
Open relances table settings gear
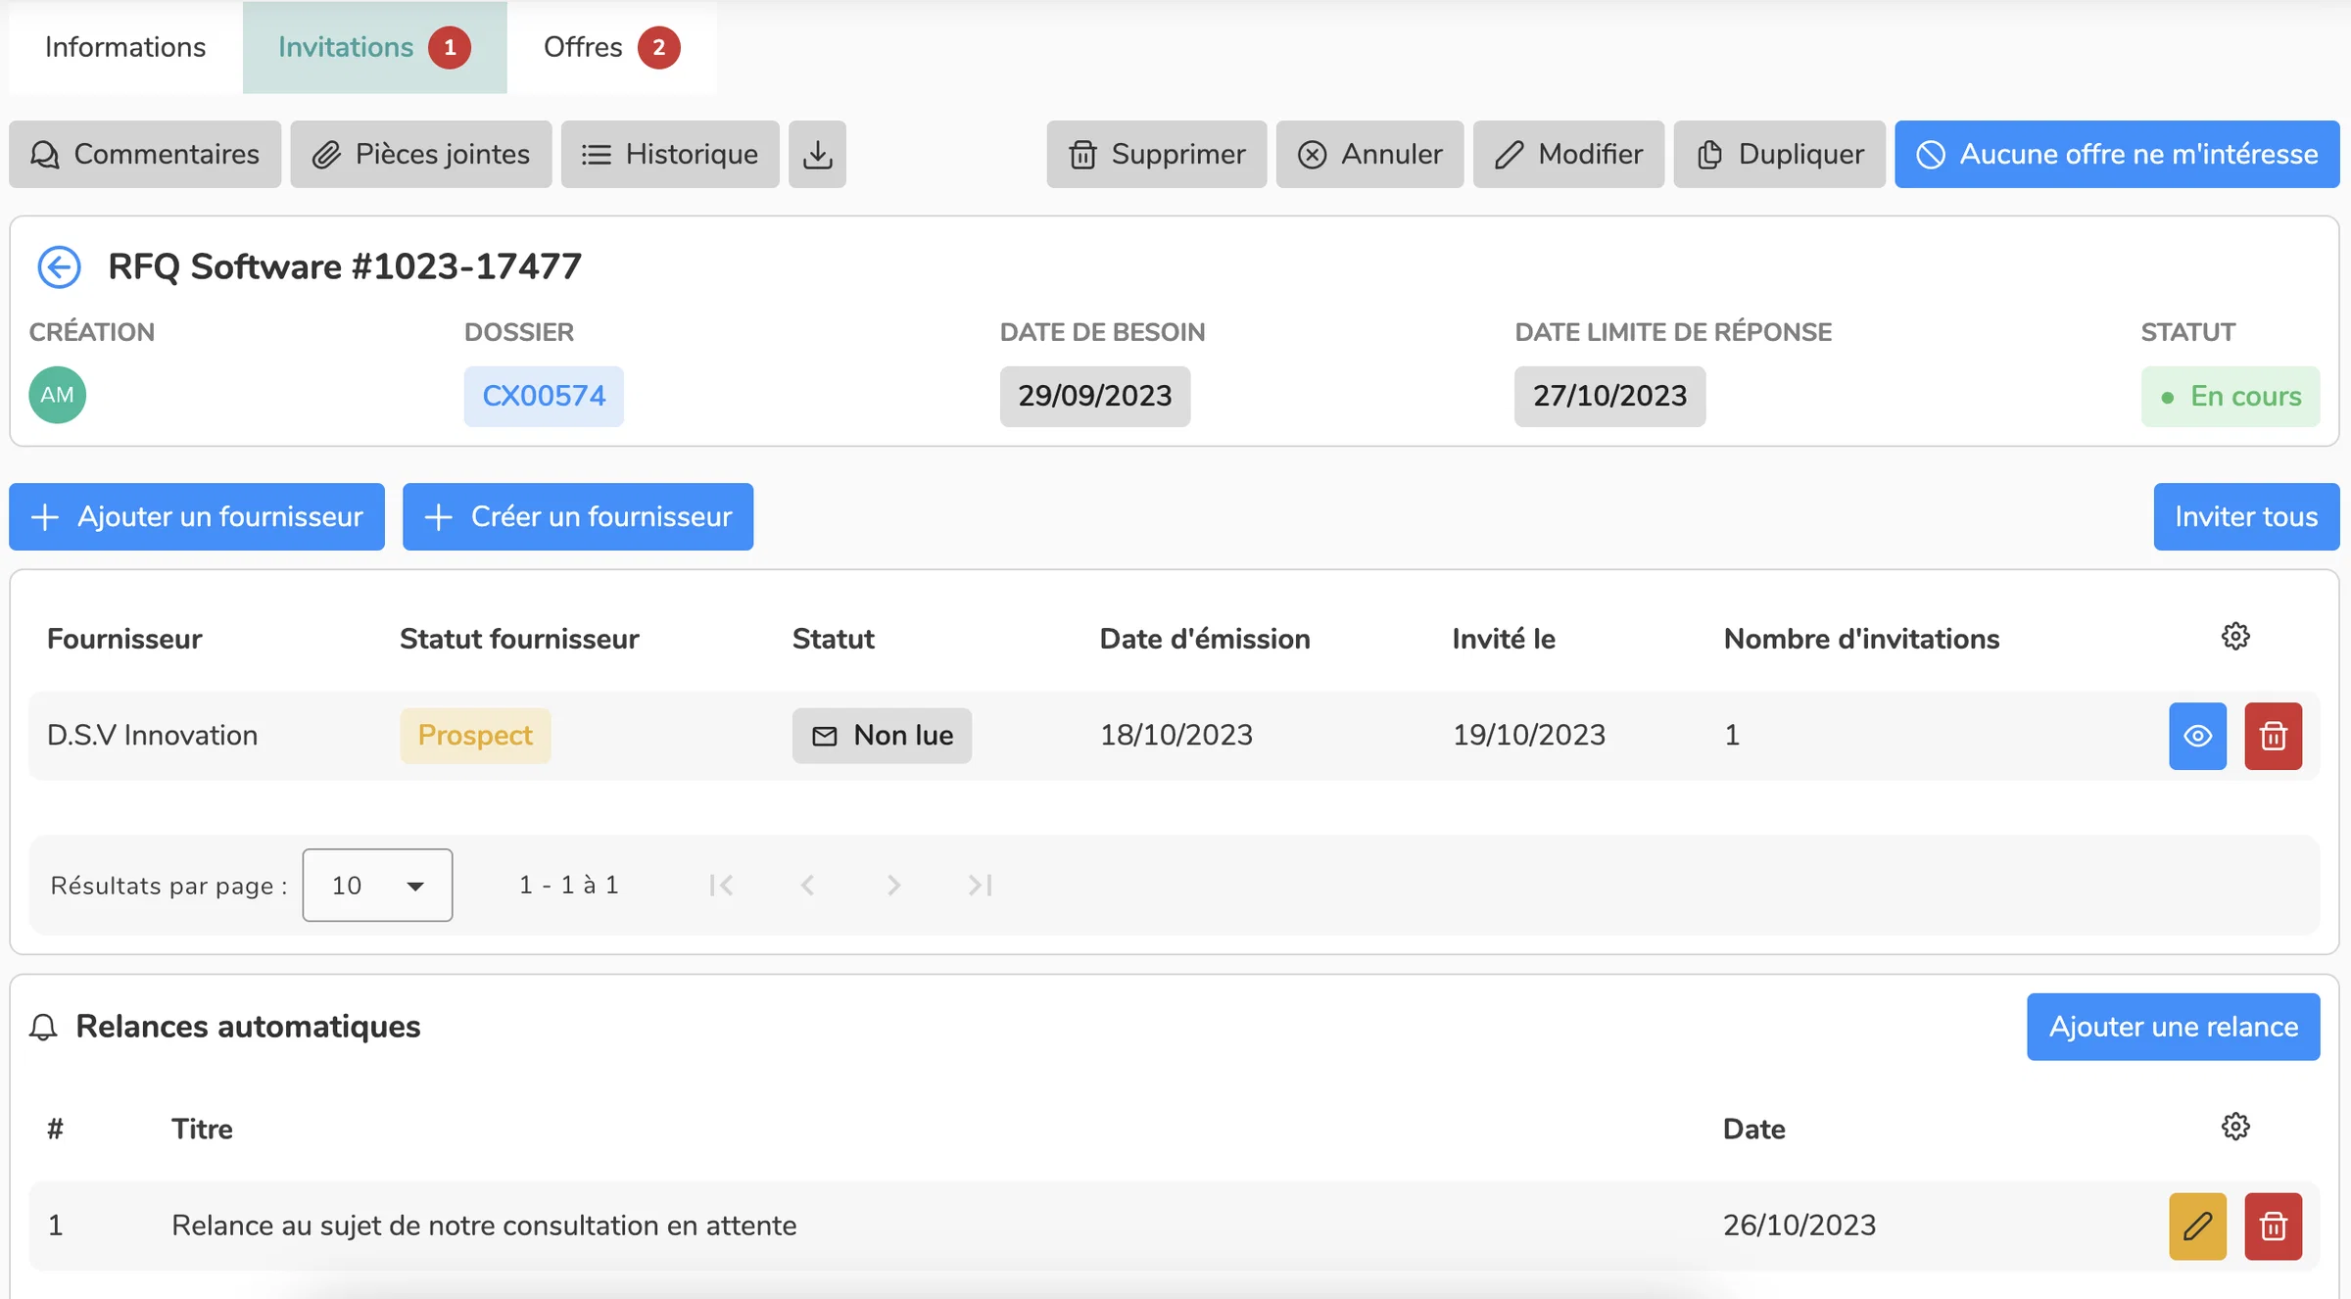tap(2234, 1127)
